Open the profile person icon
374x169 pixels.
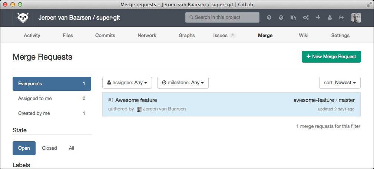pyautogui.click(x=330, y=17)
